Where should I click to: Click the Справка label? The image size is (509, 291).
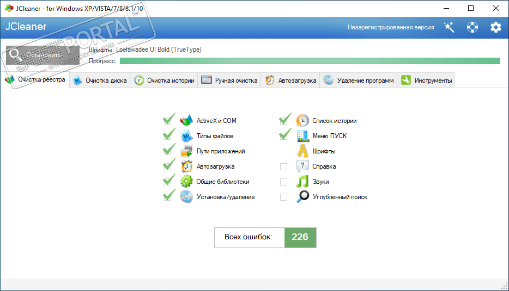pos(324,166)
